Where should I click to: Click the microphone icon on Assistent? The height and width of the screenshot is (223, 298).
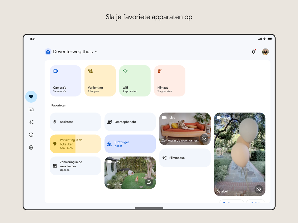tap(55, 122)
